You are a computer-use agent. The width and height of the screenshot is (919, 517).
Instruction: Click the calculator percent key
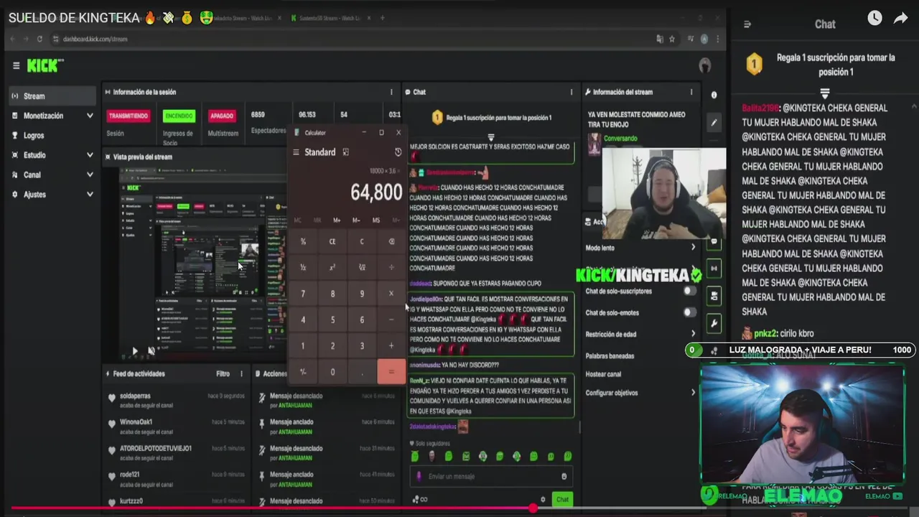(x=303, y=241)
